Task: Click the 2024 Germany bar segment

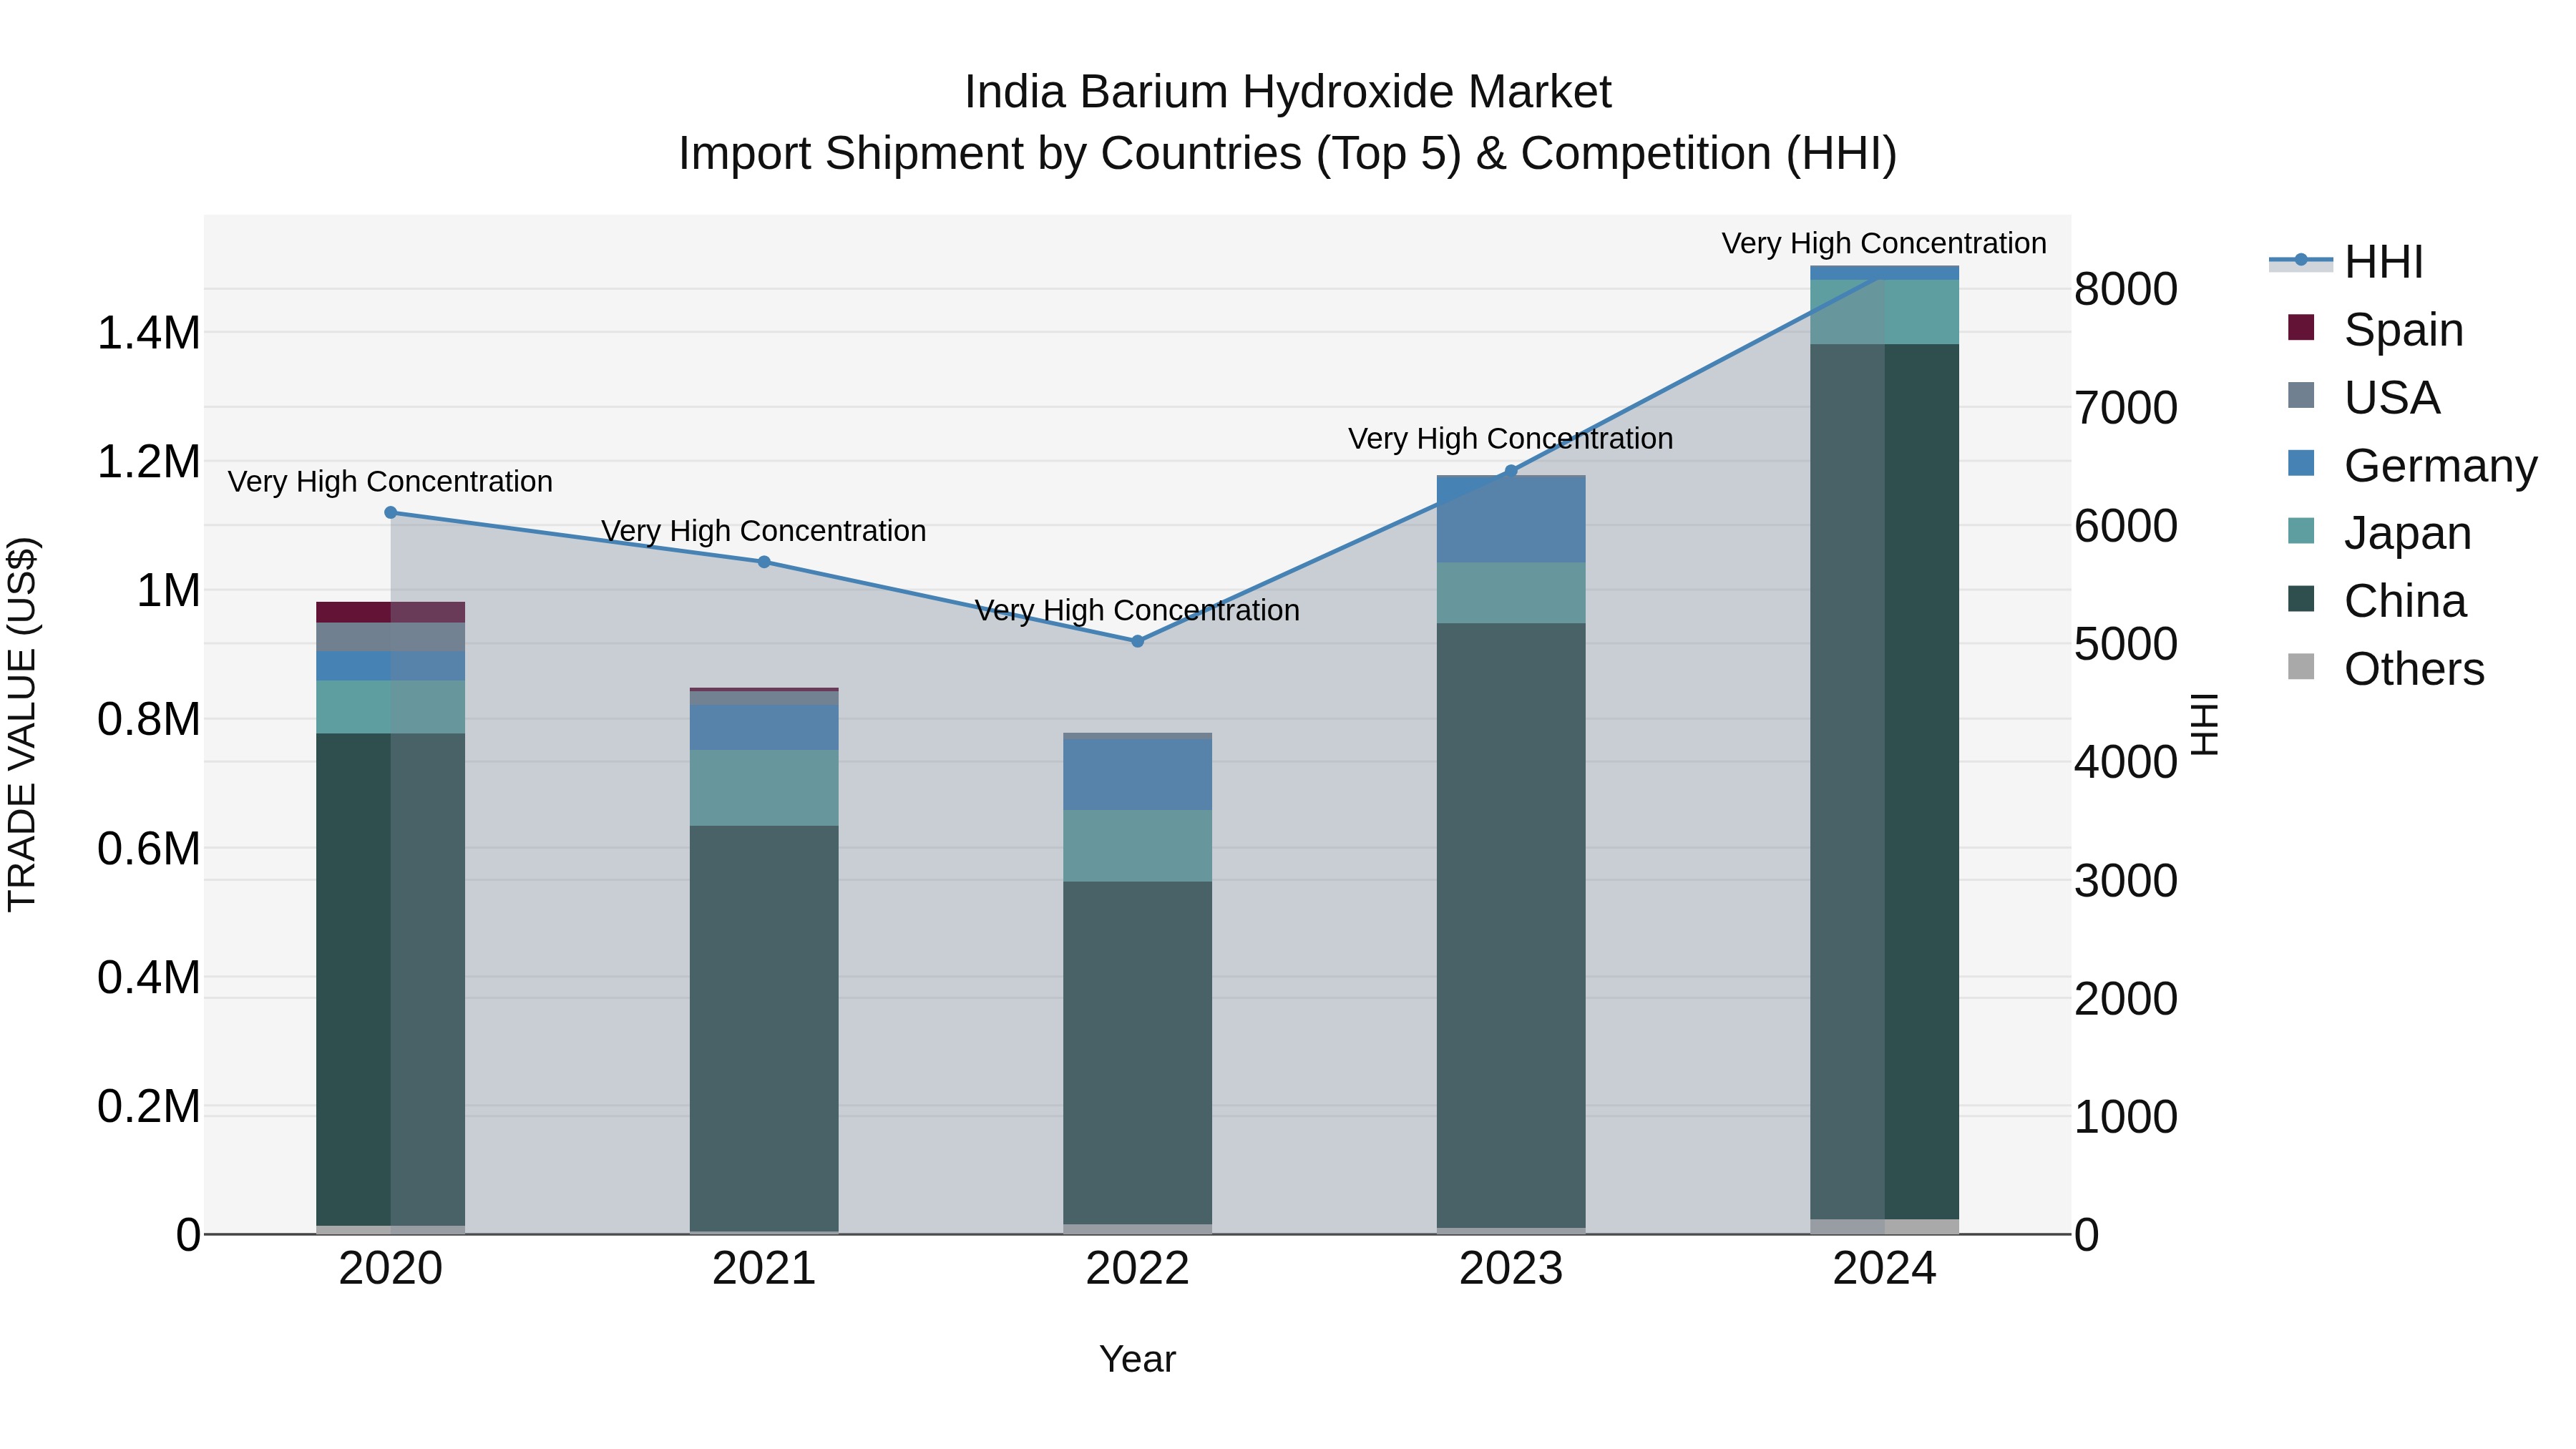Action: click(1885, 273)
